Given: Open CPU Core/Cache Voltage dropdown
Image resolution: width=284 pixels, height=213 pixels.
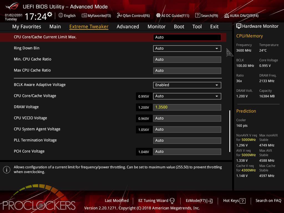Looking at the screenshot, I should coord(187,96).
